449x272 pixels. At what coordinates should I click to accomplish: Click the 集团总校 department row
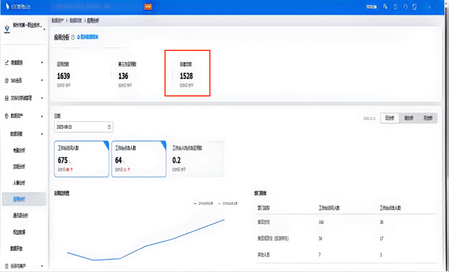pyautogui.click(x=346, y=222)
